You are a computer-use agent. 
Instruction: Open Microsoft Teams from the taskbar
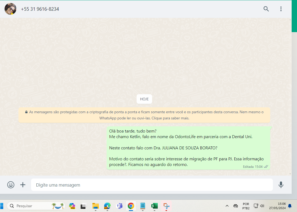click(x=119, y=206)
